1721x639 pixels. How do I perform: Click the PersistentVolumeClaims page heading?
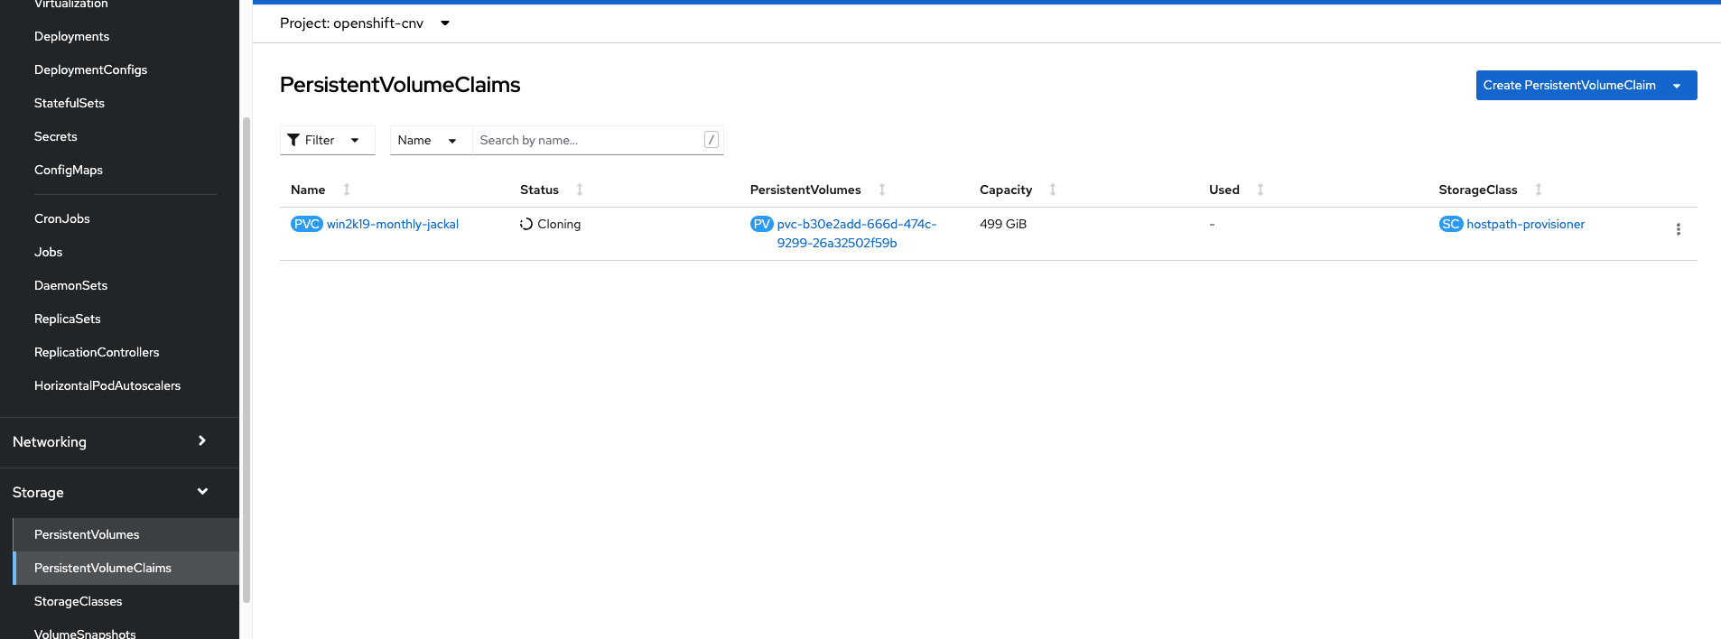coord(400,85)
